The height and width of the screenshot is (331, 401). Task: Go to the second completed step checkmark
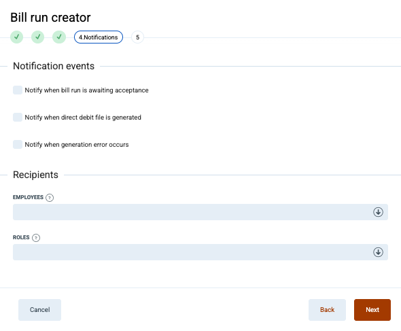tap(38, 37)
